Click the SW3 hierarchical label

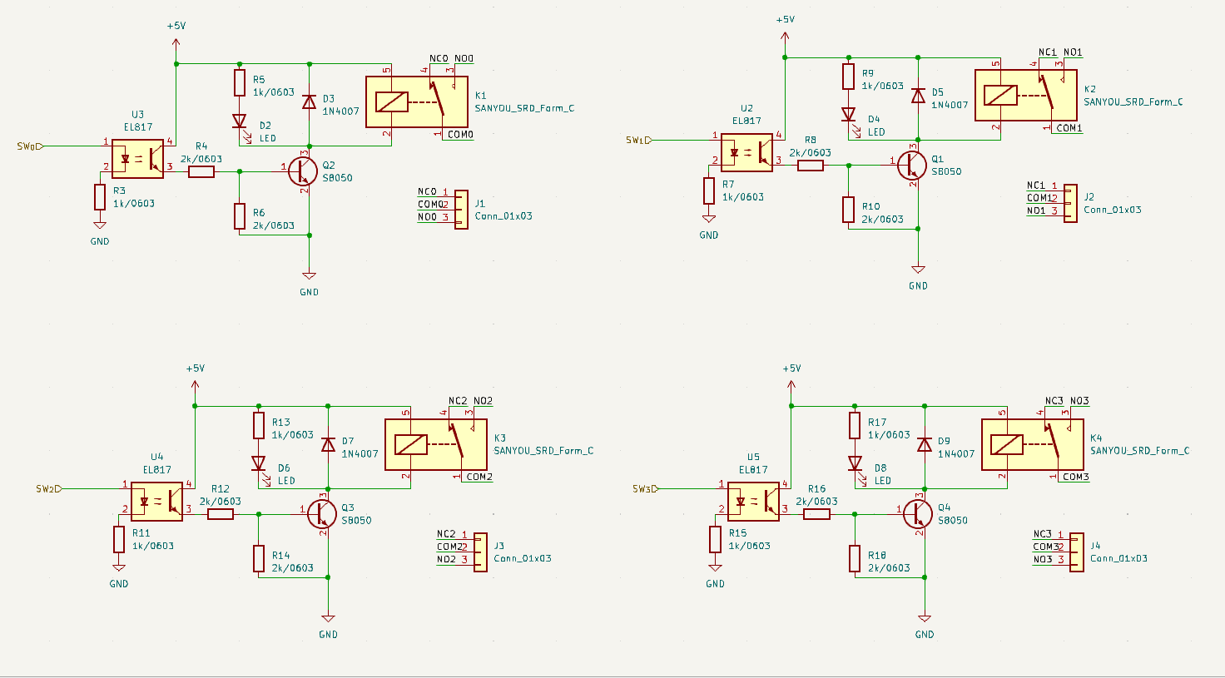coord(646,489)
